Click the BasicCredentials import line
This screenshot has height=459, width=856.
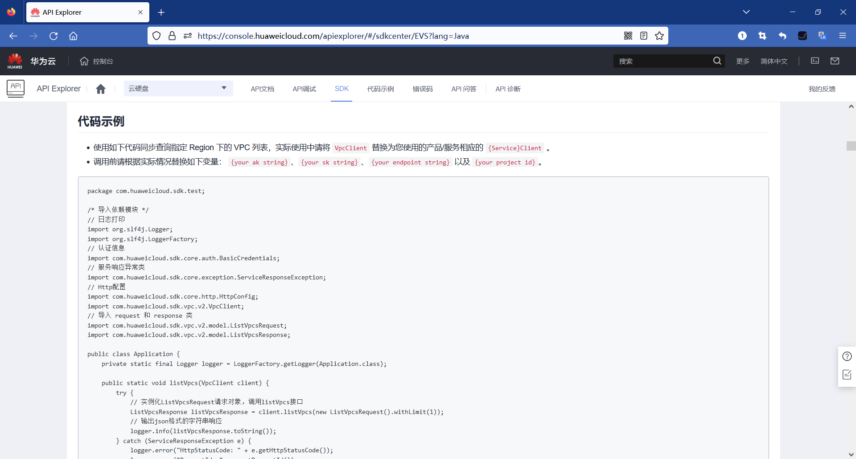click(184, 258)
